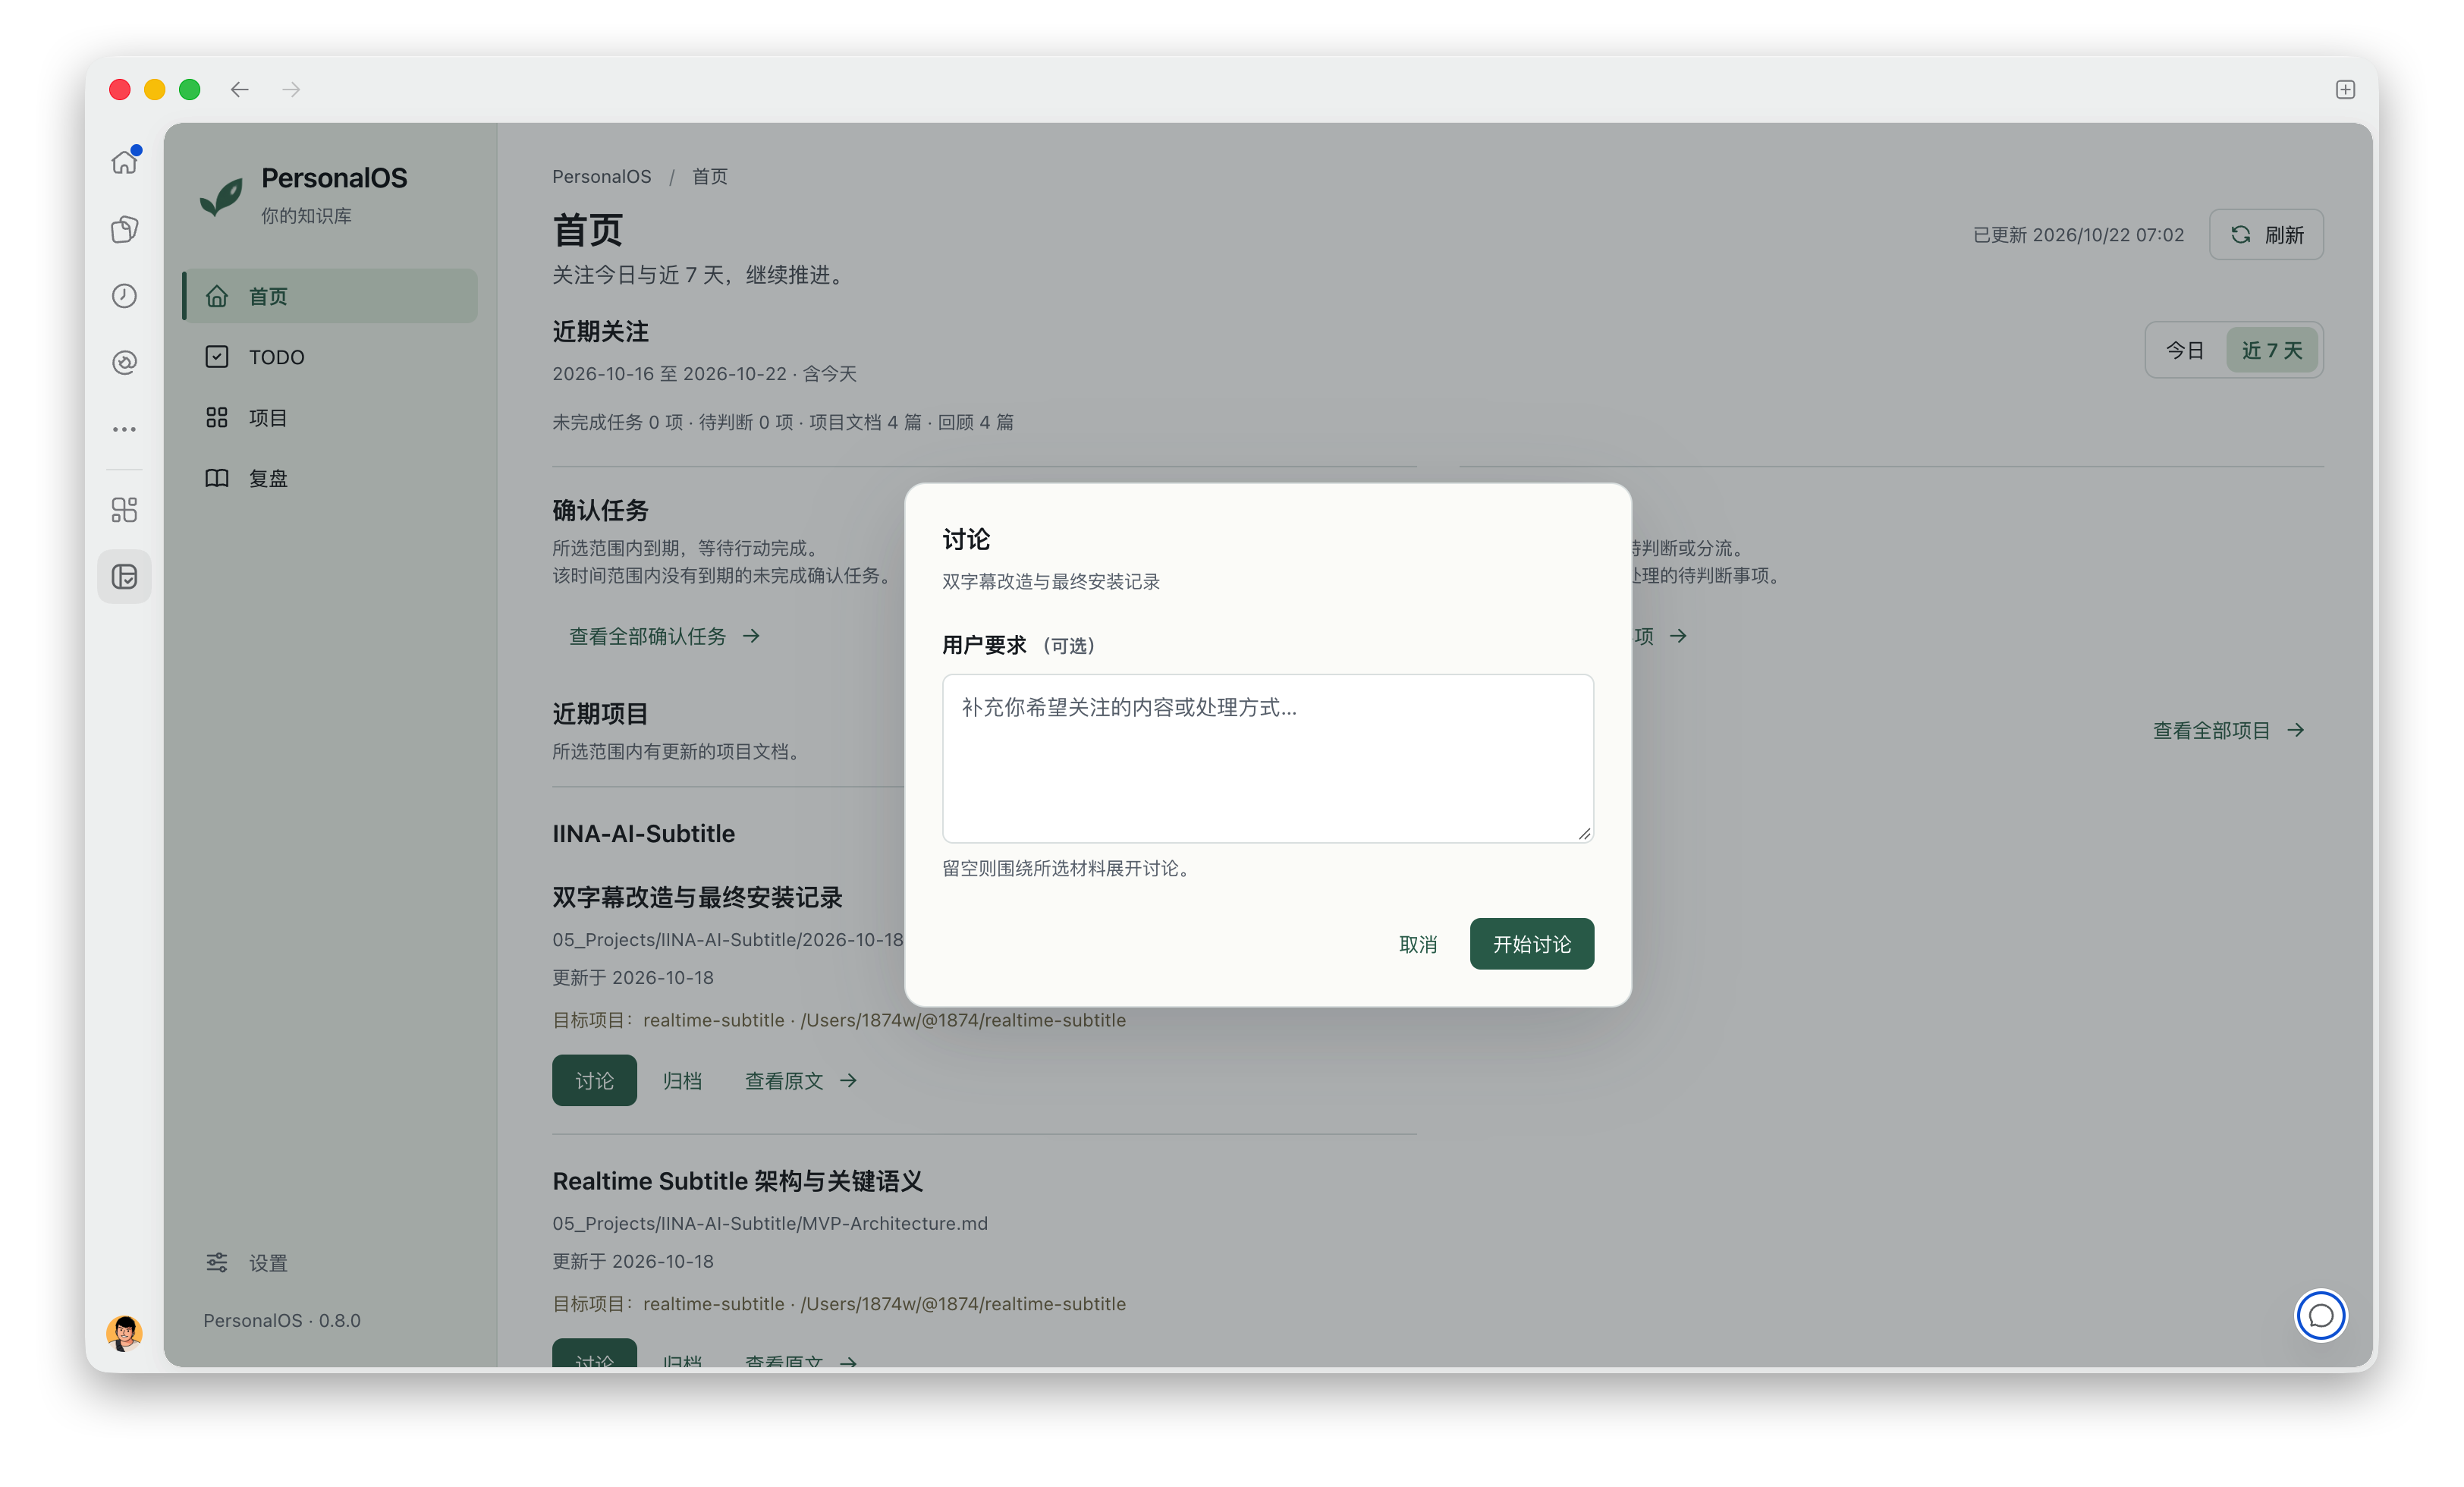Open the floating chat bubble icon
2464x1487 pixels.
tap(2320, 1316)
